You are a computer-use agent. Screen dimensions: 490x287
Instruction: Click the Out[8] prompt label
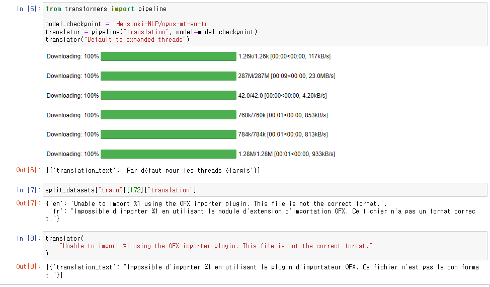[x=29, y=267]
